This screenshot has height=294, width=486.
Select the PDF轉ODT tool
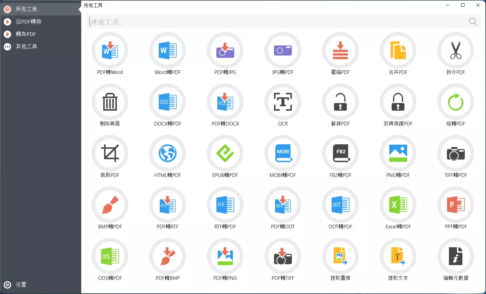point(283,205)
